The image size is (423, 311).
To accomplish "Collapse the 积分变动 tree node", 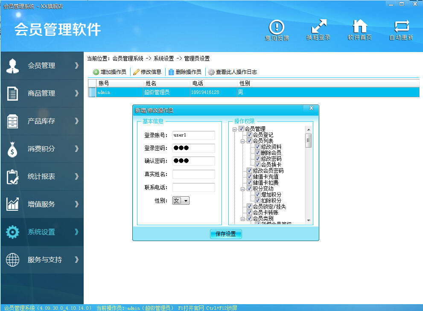I will pyautogui.click(x=243, y=189).
